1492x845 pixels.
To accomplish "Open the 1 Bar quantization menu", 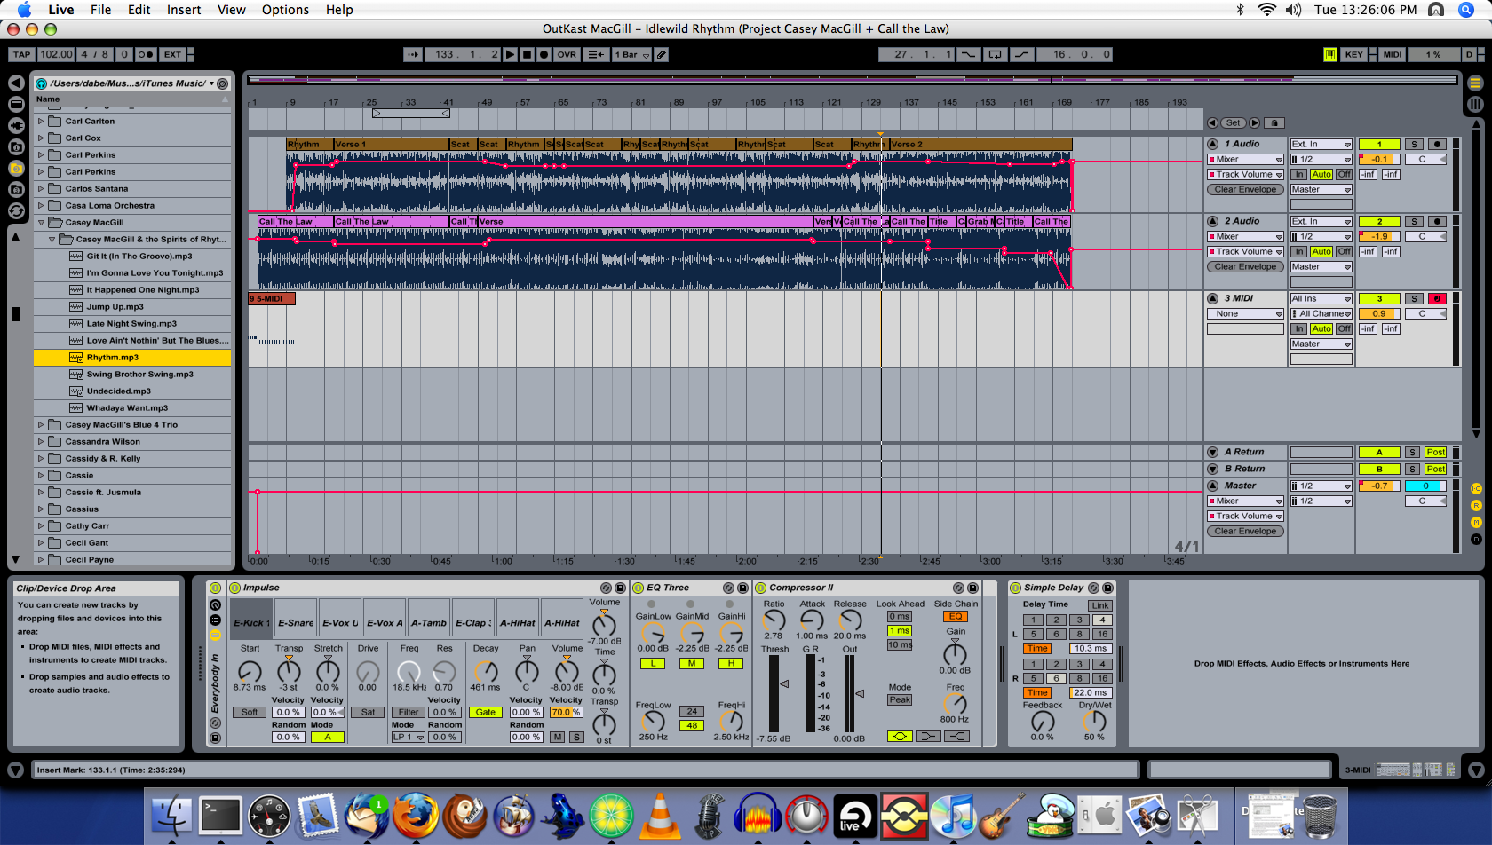I will (631, 54).
